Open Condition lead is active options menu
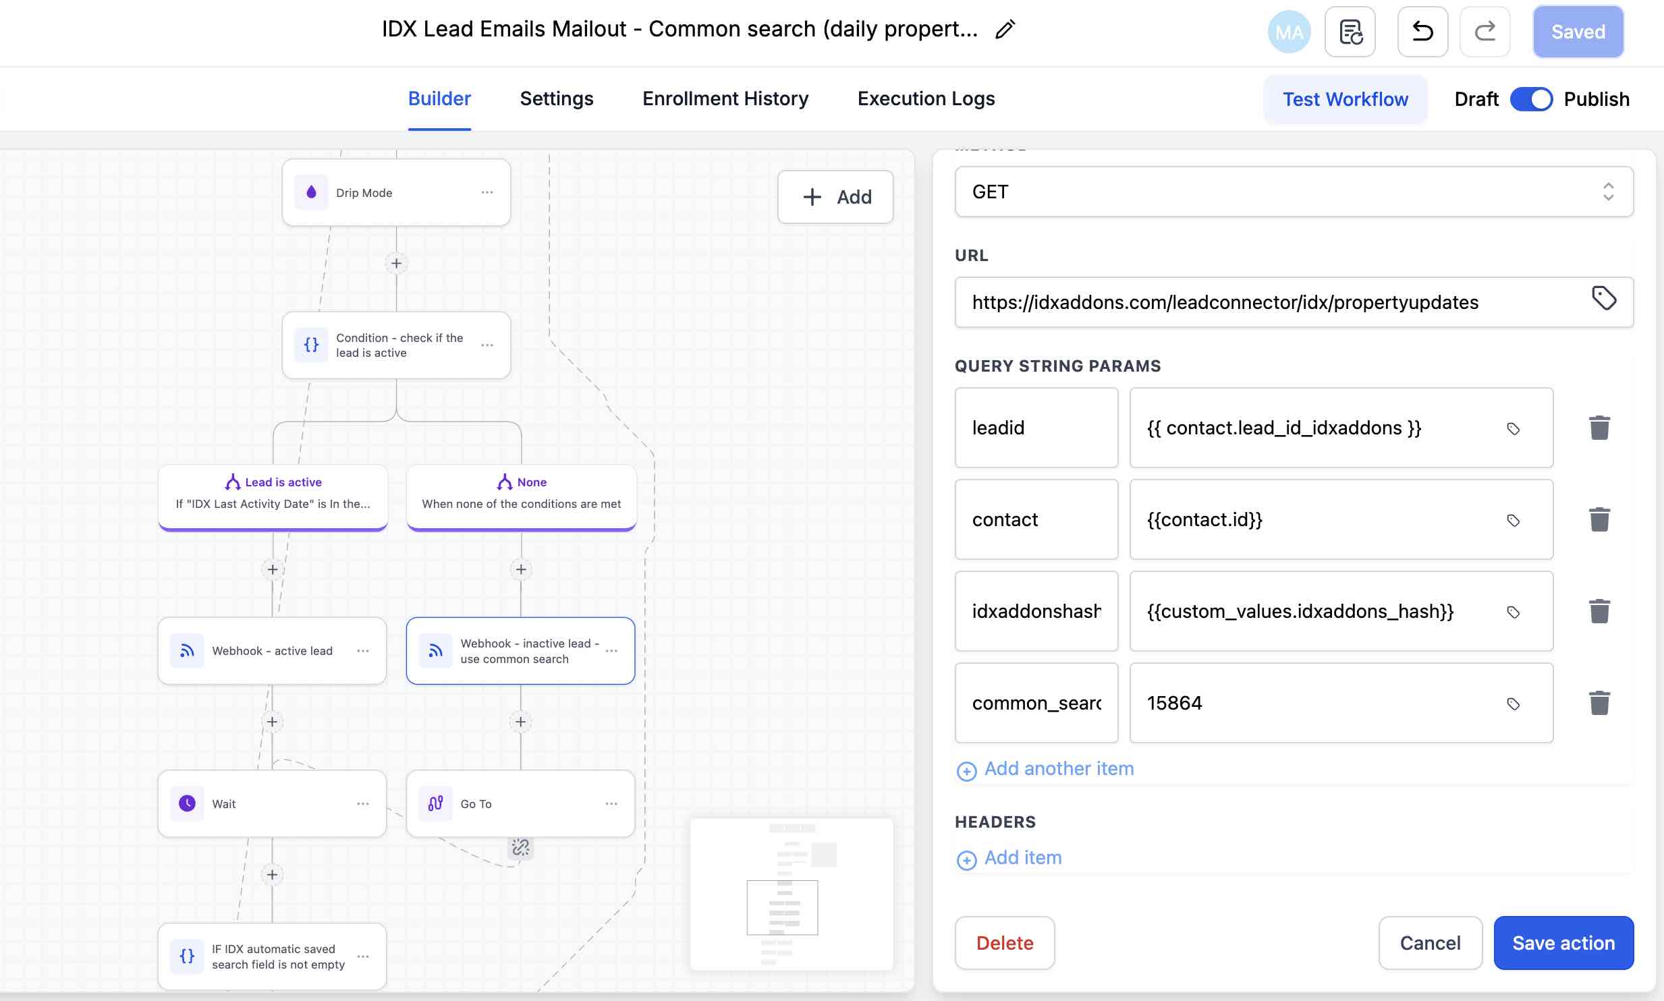 click(x=487, y=345)
